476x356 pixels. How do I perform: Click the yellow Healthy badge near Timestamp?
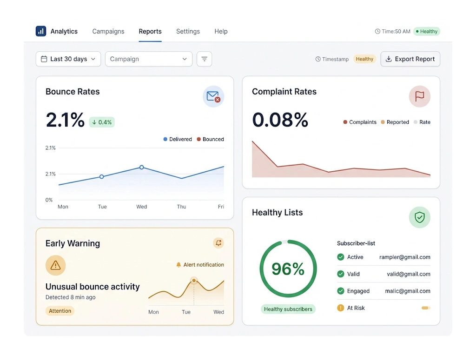364,59
